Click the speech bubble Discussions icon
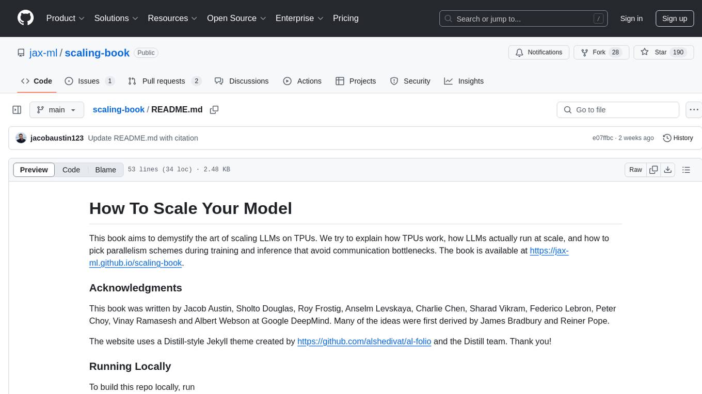The image size is (702, 394). [219, 81]
